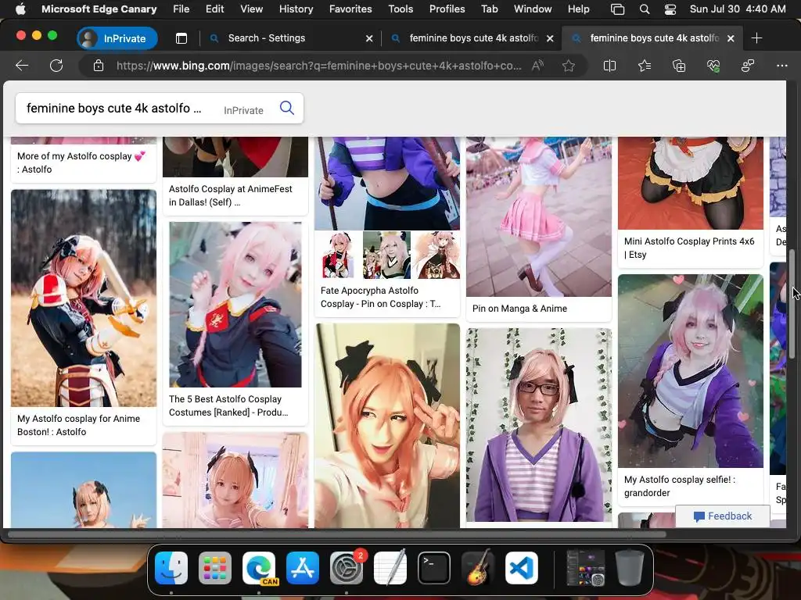Open 'The 5 Best Astolfo Cosplay Costumes' link
The image size is (801, 600).
click(x=228, y=405)
